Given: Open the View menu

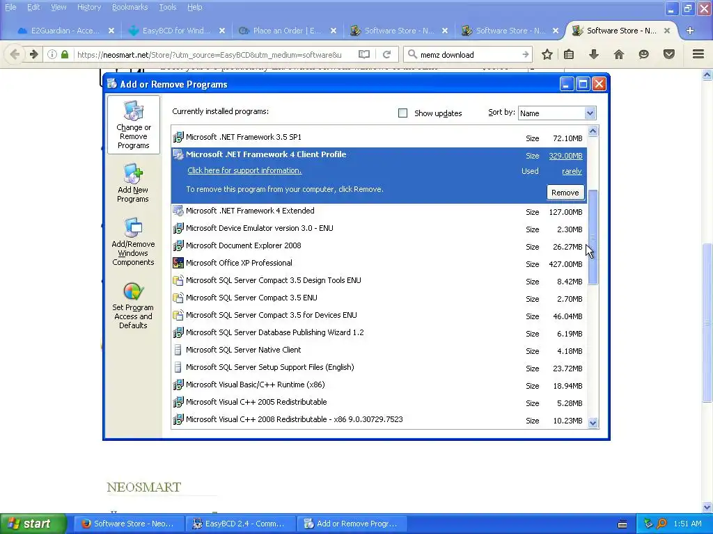Looking at the screenshot, I should tap(58, 7).
